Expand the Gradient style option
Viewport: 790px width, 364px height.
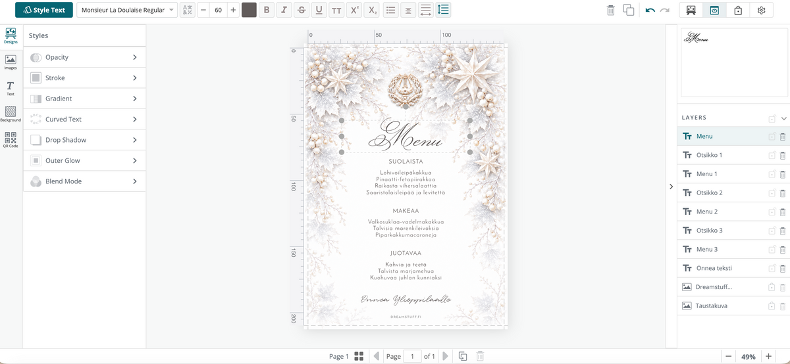84,99
